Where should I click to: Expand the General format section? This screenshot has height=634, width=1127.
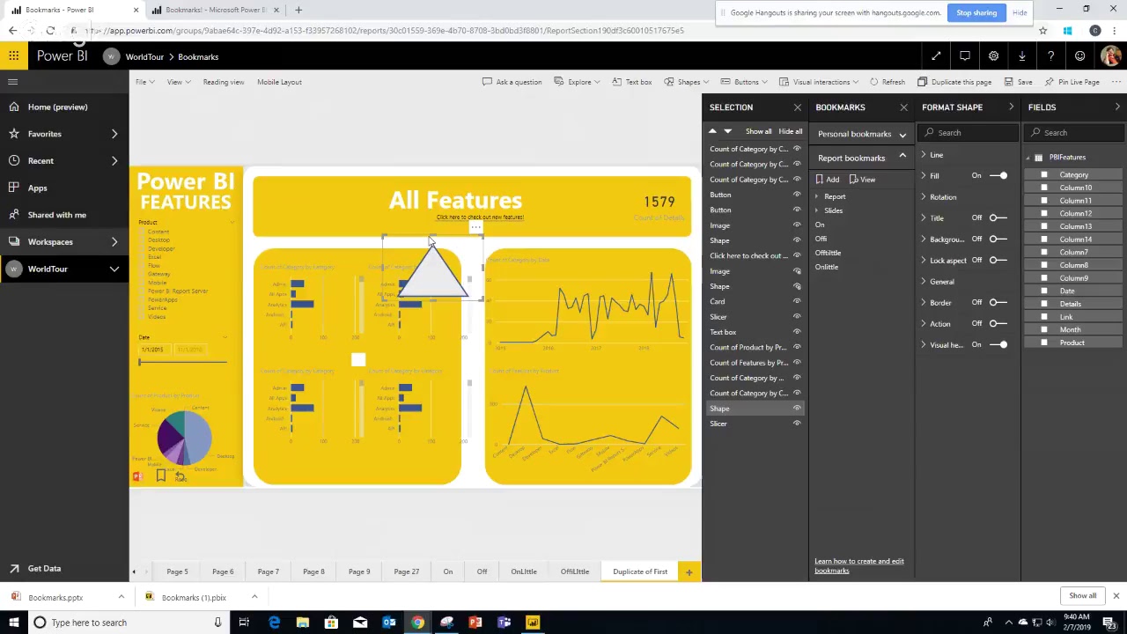pos(924,282)
